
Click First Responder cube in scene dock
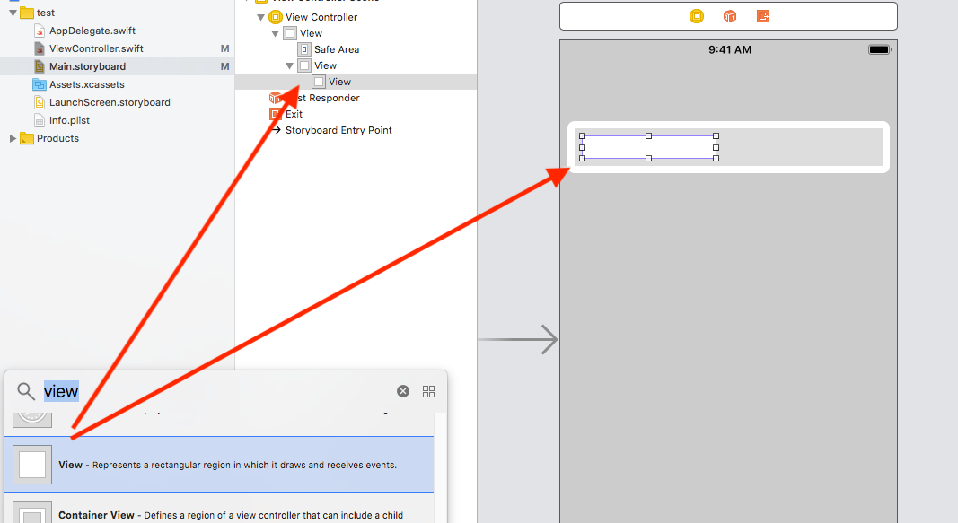point(729,16)
